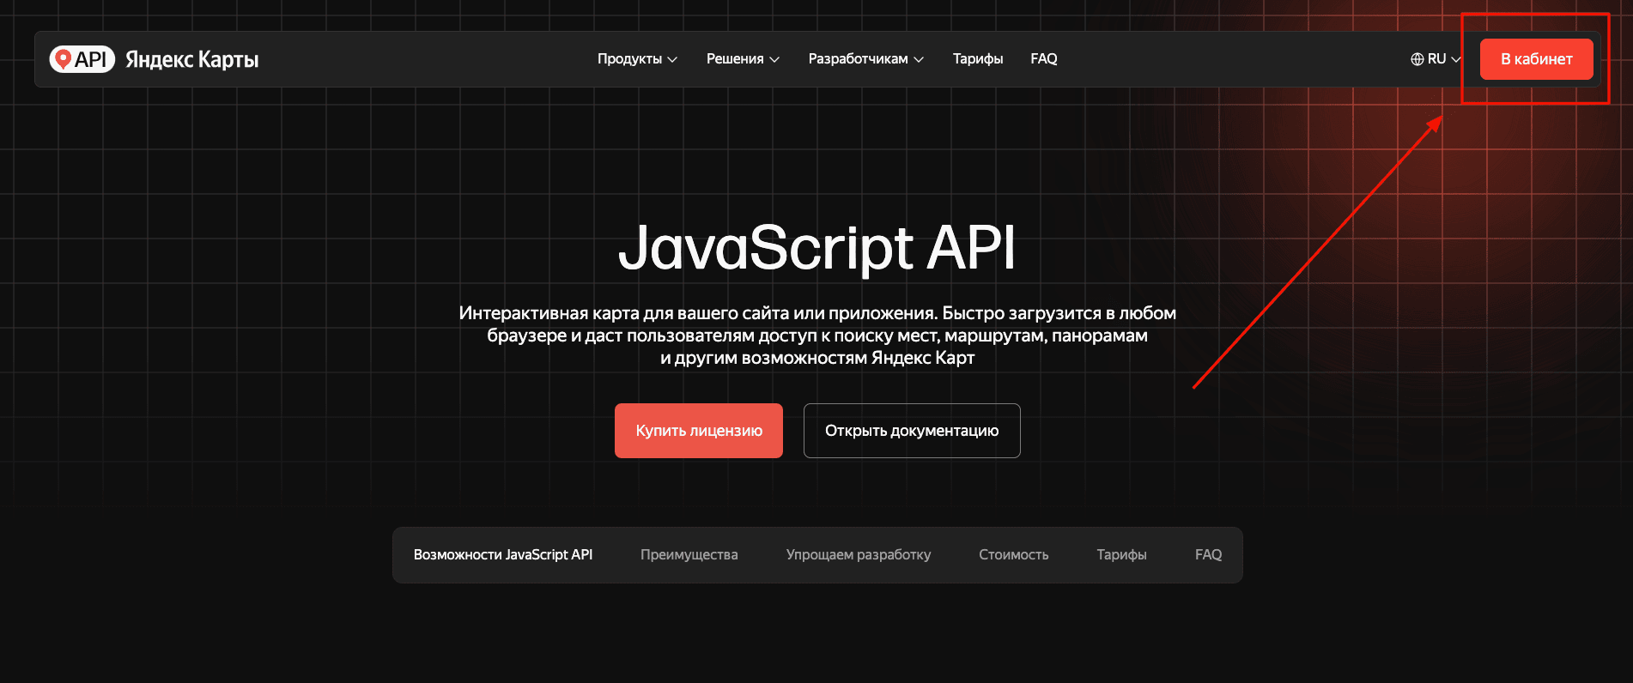Switch to the Преимущества tab
This screenshot has width=1633, height=683.
(x=689, y=555)
